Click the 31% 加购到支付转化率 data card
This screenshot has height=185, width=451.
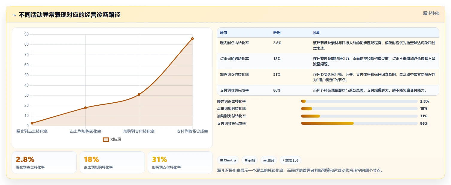pyautogui.click(x=180, y=162)
